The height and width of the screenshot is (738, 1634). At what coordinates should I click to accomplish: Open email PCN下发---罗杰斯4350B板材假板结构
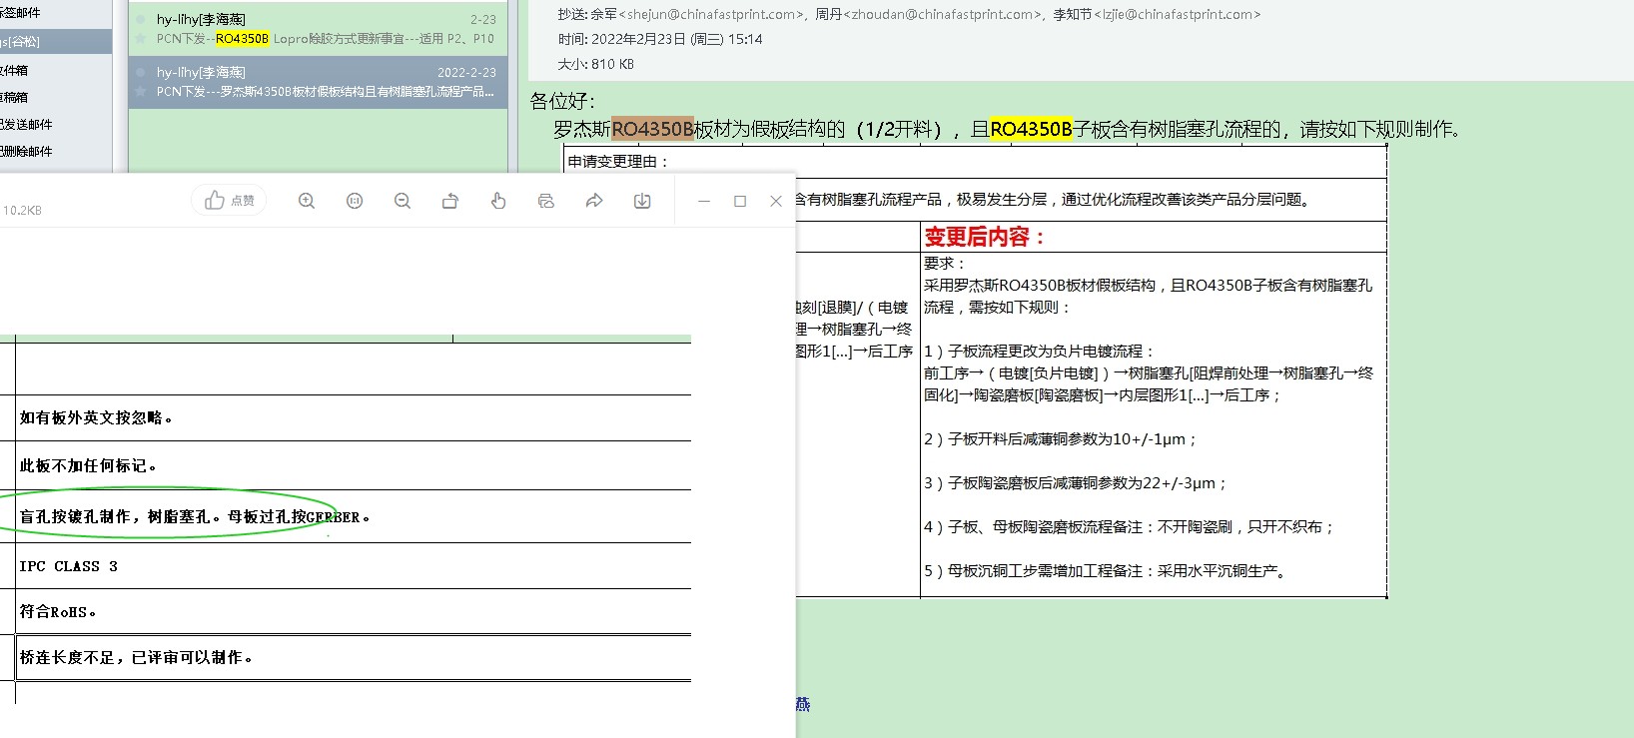[319, 82]
